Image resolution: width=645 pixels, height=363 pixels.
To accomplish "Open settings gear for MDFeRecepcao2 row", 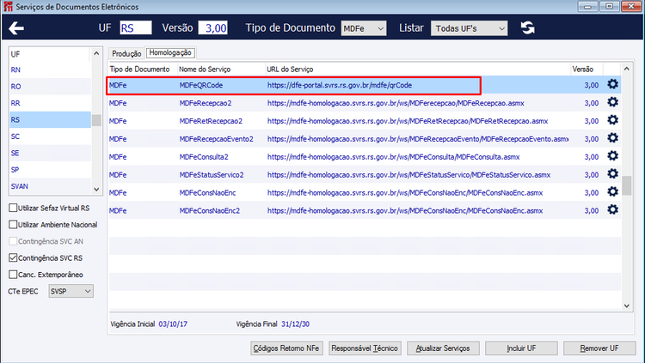I will tap(612, 102).
